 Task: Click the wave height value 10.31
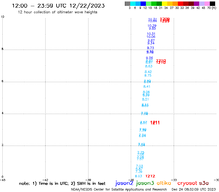click(151, 34)
